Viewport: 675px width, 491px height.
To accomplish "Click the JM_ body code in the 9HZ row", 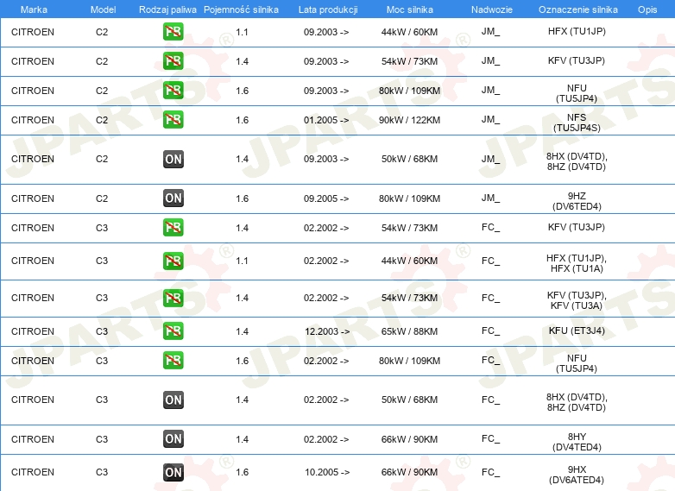I will point(490,198).
